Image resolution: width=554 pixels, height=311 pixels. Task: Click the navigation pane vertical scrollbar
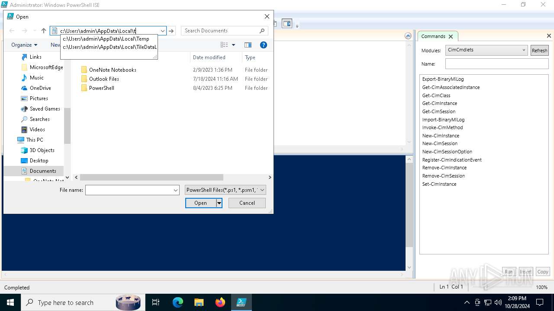pyautogui.click(x=67, y=125)
